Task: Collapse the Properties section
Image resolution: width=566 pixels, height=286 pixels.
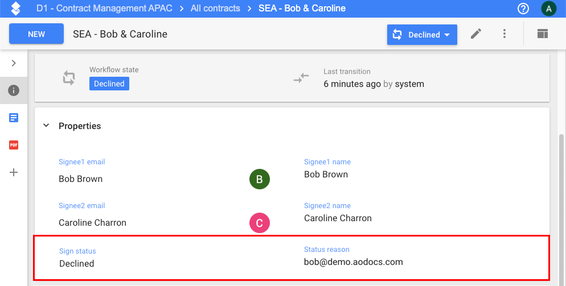Action: tap(46, 126)
